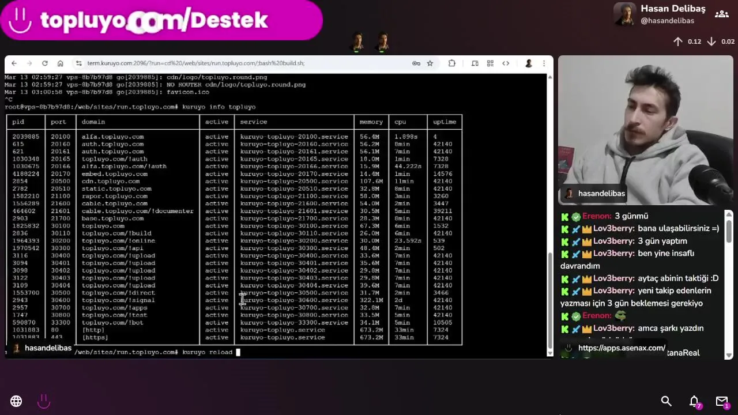Go back with the browser back arrow
Viewport: 738px width, 415px height.
(x=14, y=63)
